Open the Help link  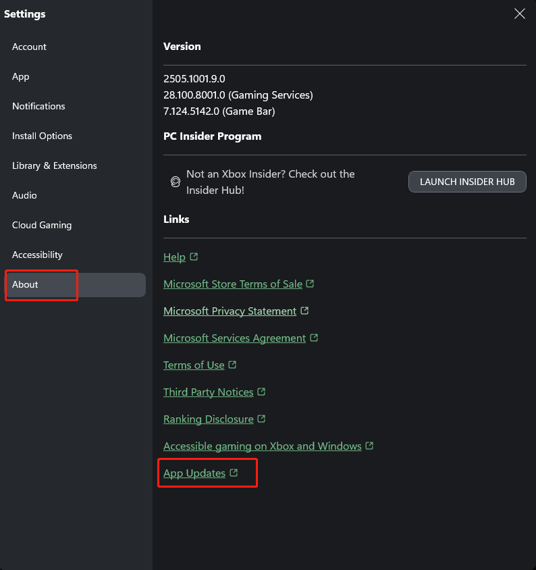point(174,257)
